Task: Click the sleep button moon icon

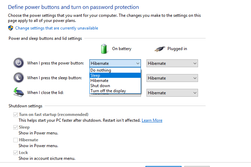Action: click(18, 77)
